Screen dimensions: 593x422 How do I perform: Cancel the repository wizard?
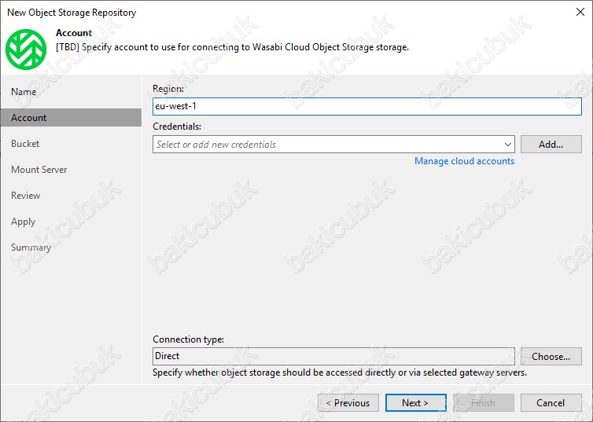click(x=551, y=402)
